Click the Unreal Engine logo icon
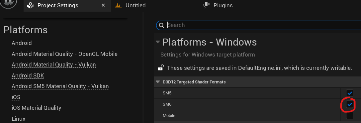This screenshot has width=361, height=123. [x=9, y=3]
